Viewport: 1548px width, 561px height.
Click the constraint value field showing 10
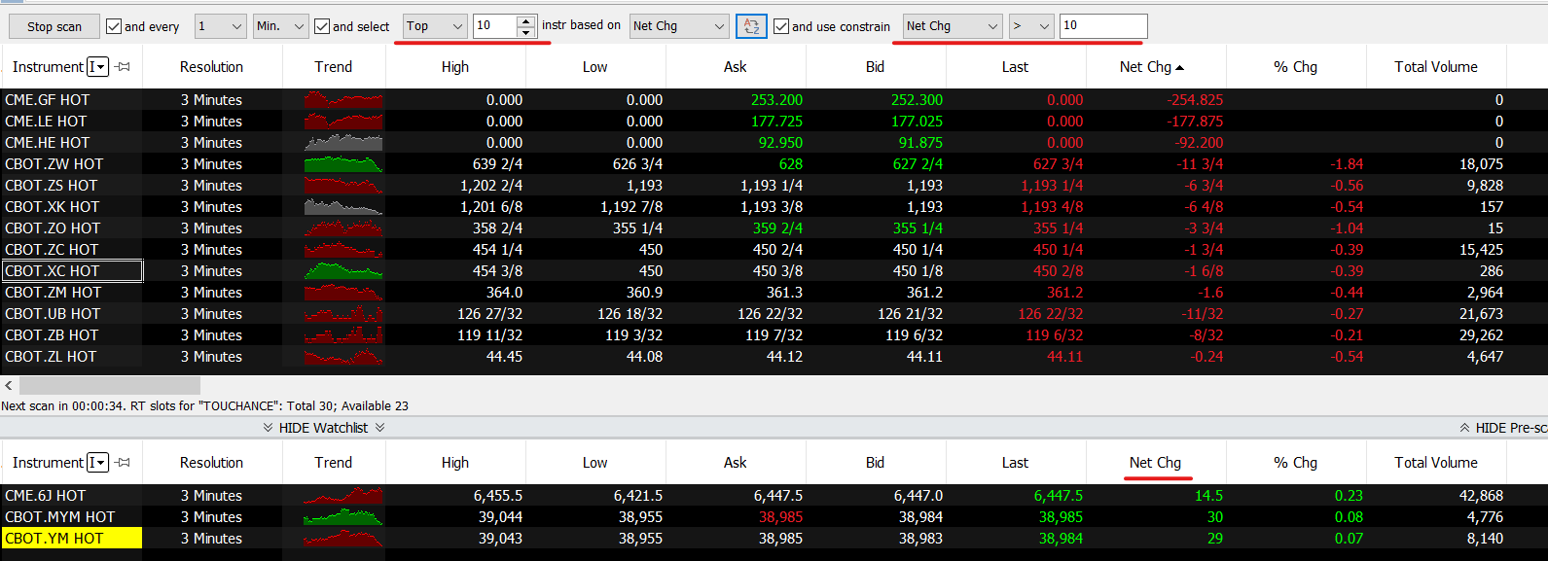(x=1103, y=26)
